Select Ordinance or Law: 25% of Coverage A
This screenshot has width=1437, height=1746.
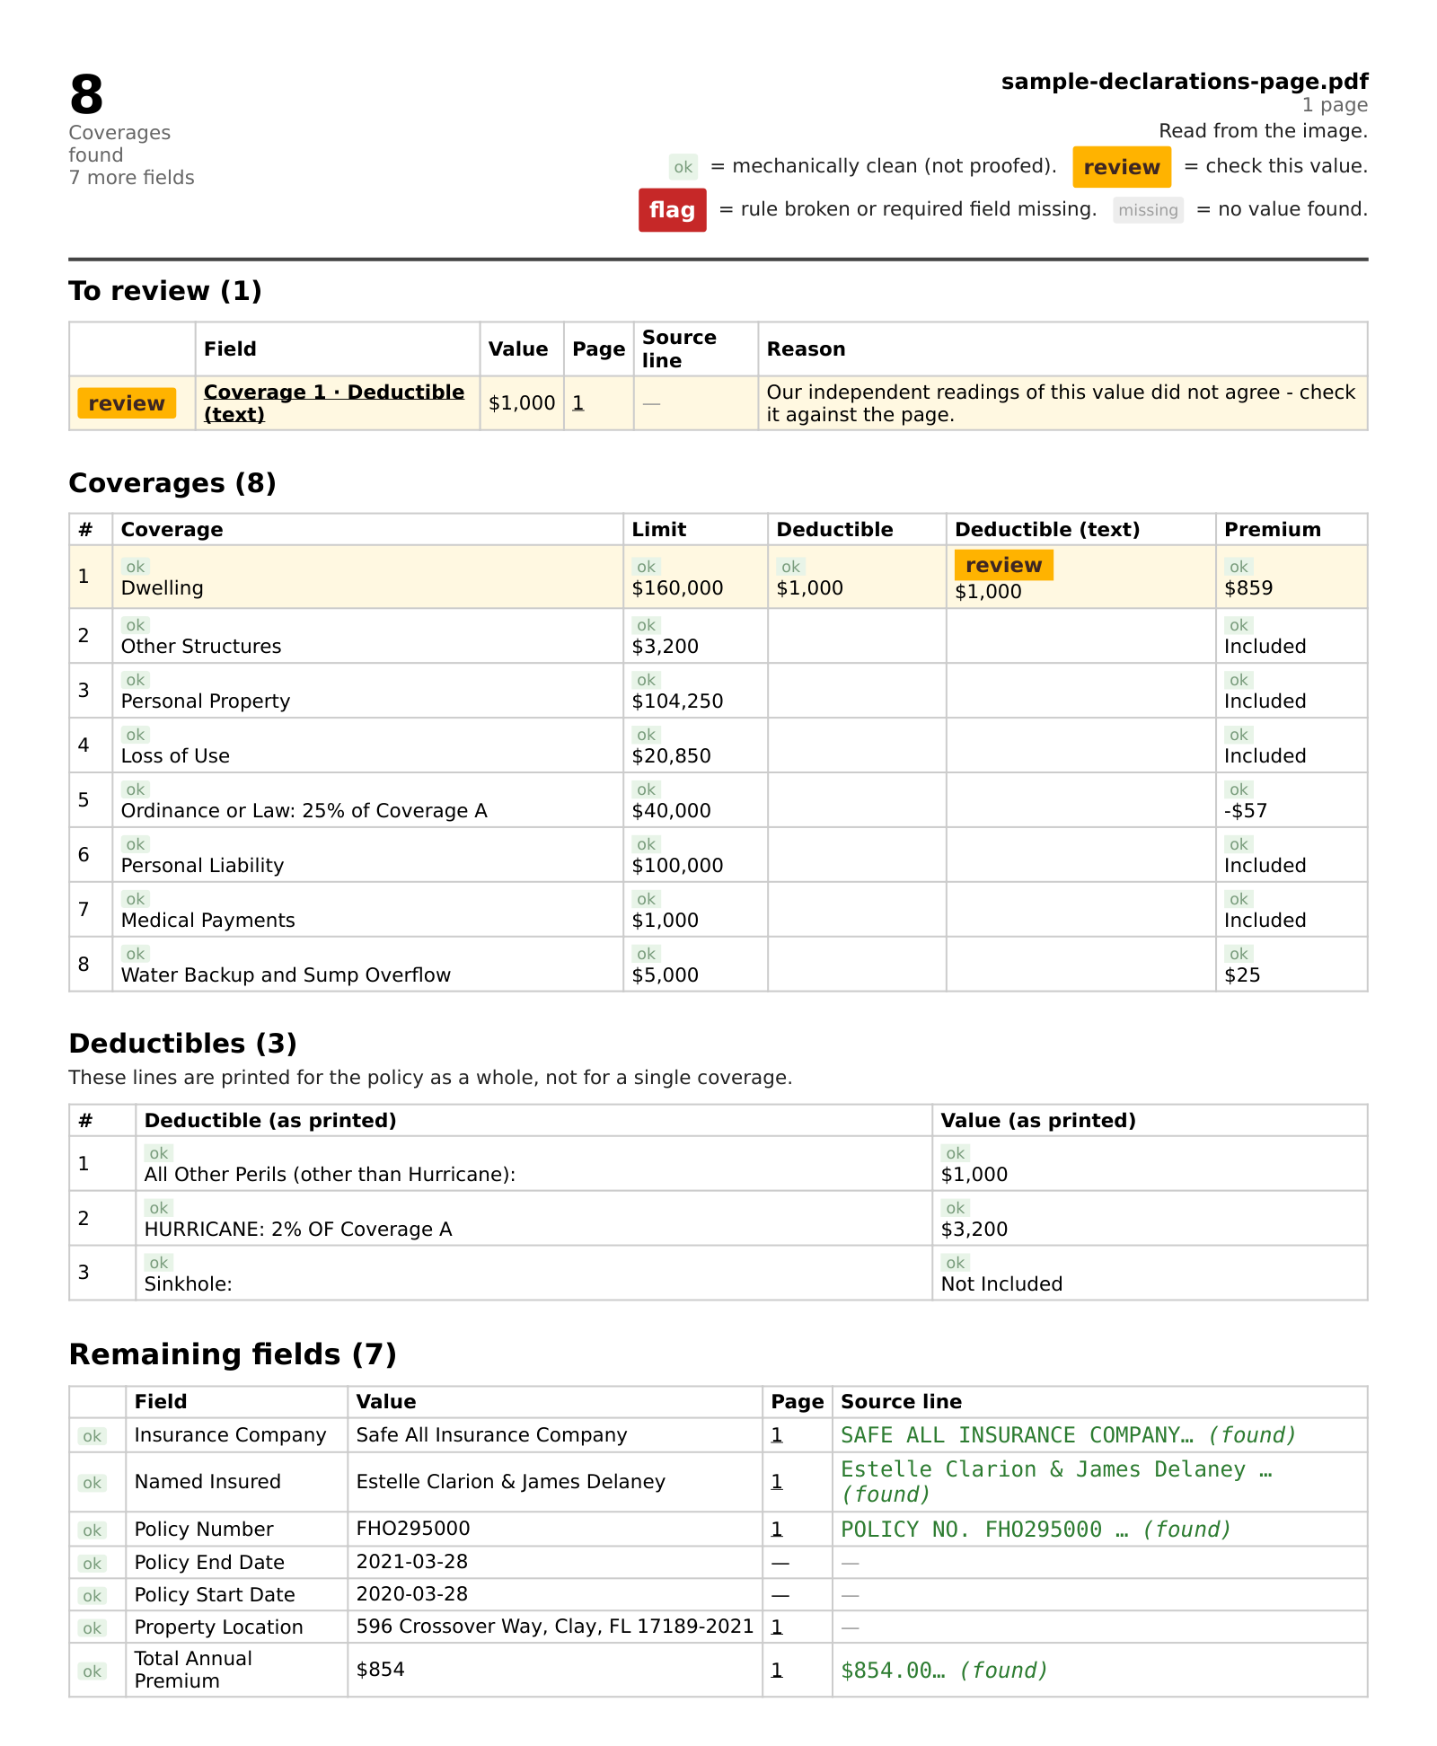(x=304, y=811)
